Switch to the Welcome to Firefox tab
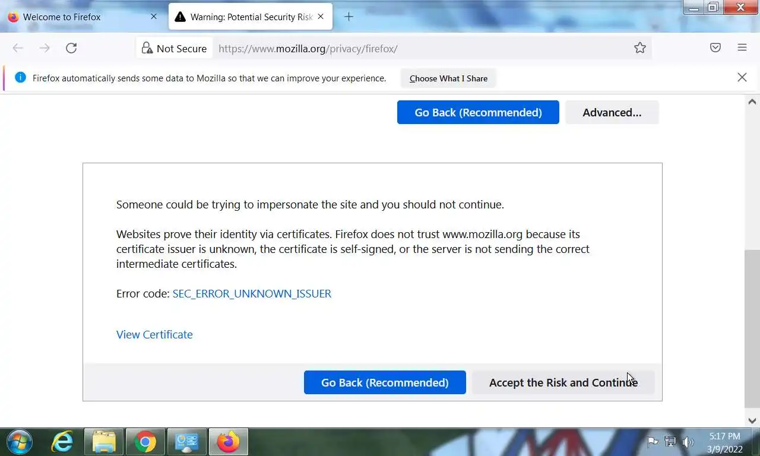760x456 pixels. pyautogui.click(x=83, y=17)
